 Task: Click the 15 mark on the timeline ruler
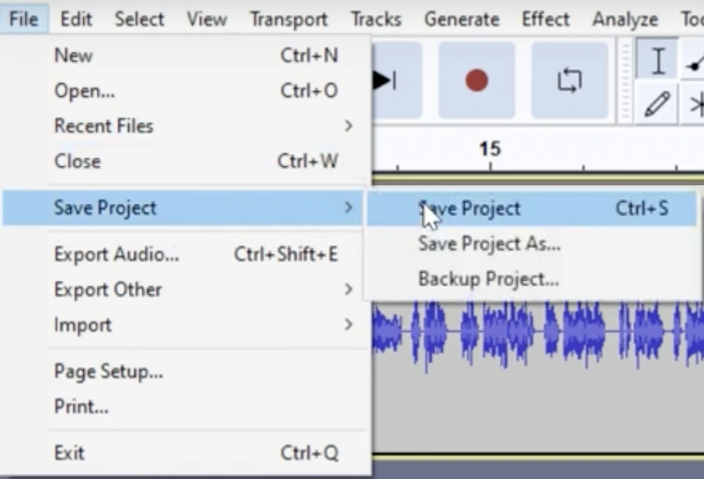pyautogui.click(x=489, y=149)
